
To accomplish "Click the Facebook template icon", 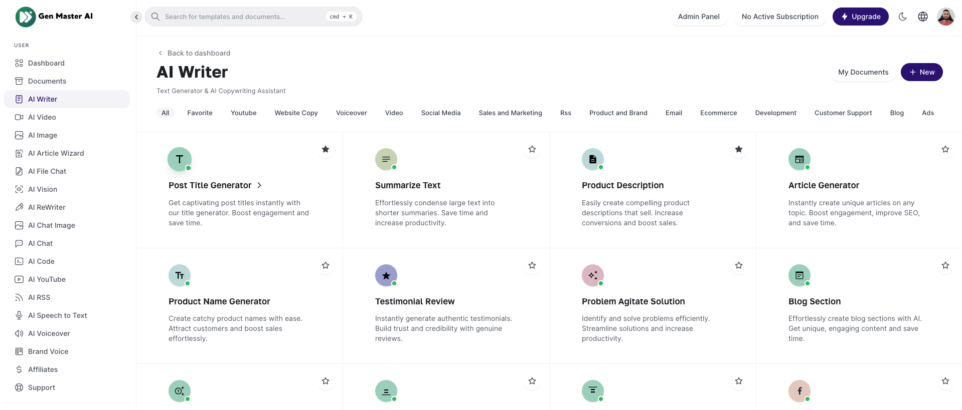I will tap(799, 391).
